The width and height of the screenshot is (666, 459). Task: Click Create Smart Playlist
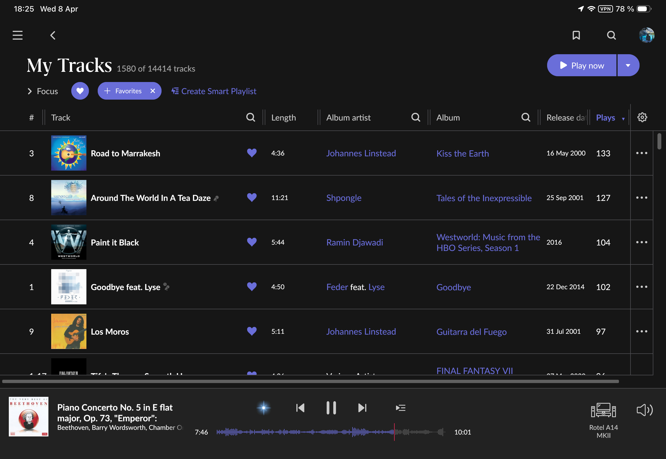click(x=214, y=91)
